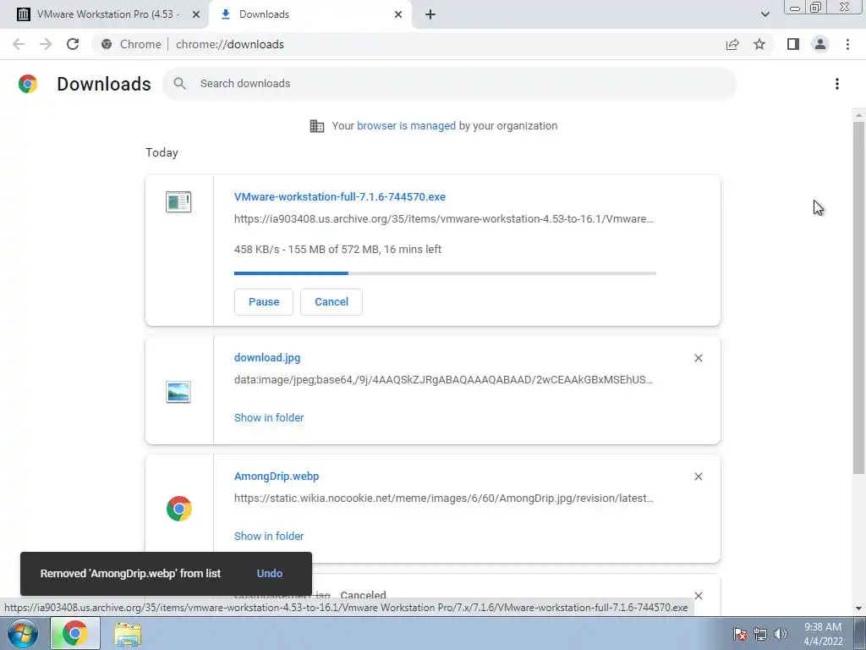Open the AmongDrip.webp file link
The height and width of the screenshot is (650, 866).
click(277, 476)
